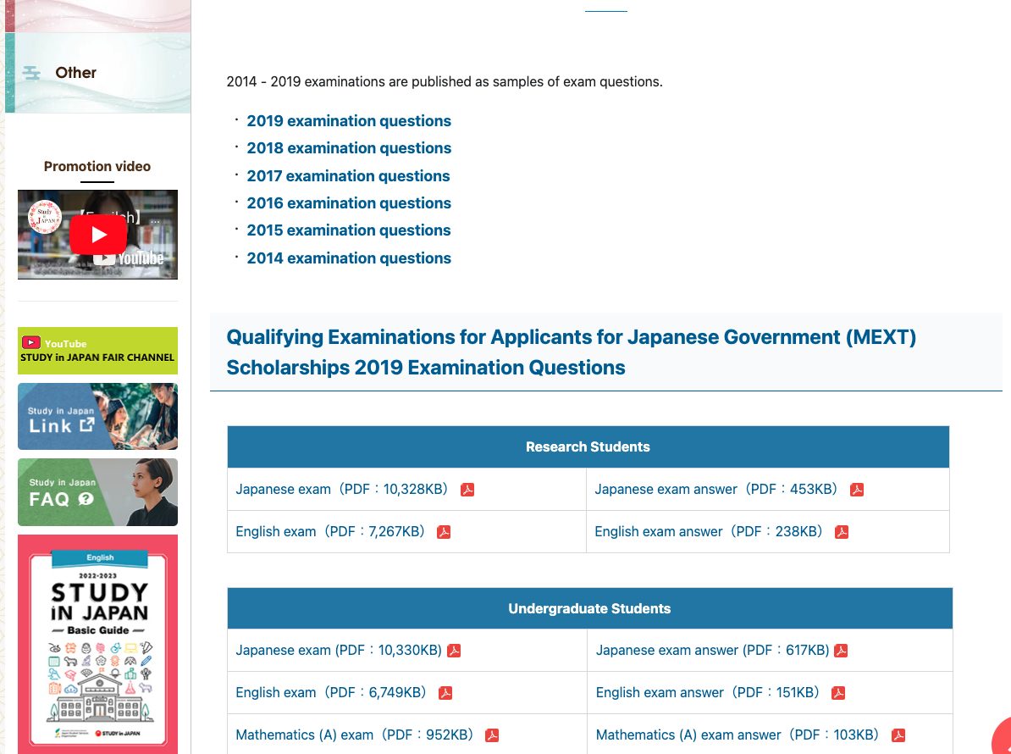Open Research Students Japanese exam PDF link
The image size is (1011, 754).
[x=342, y=489]
